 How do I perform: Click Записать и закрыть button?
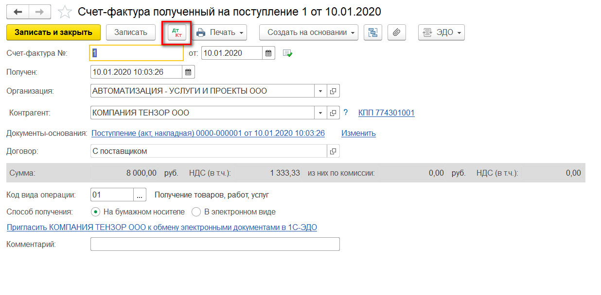53,33
